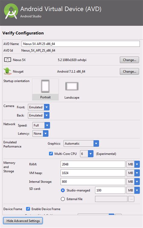Screen dimensions: 143x228
Task: Select the Portrait orientation icon
Action: [x=45, y=86]
